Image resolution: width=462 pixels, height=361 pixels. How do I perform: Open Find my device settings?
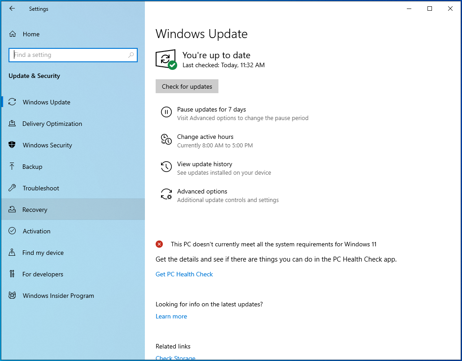pyautogui.click(x=73, y=253)
